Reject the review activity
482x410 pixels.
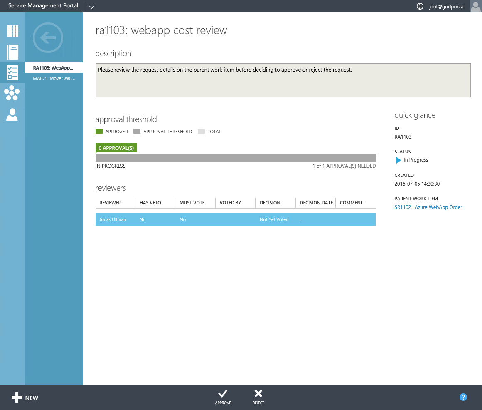click(258, 397)
